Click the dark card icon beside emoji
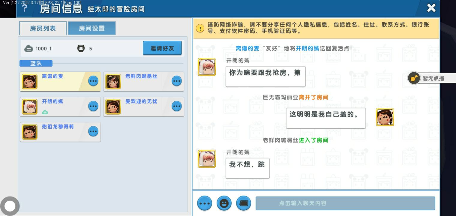Screen dimensions: 456x216 (244, 203)
